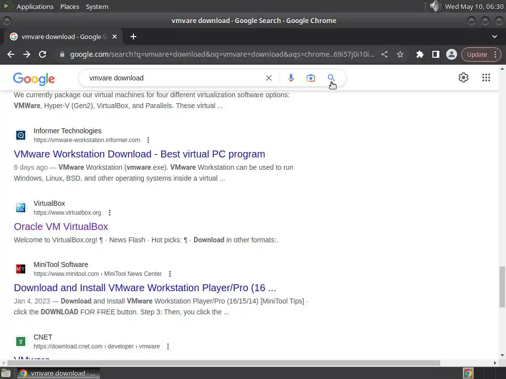Screen dimensions: 506x379
Task: Click the VirtualBox result favicon
Action: point(21,208)
